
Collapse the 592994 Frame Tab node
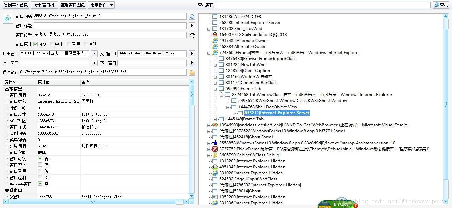(x=215, y=89)
